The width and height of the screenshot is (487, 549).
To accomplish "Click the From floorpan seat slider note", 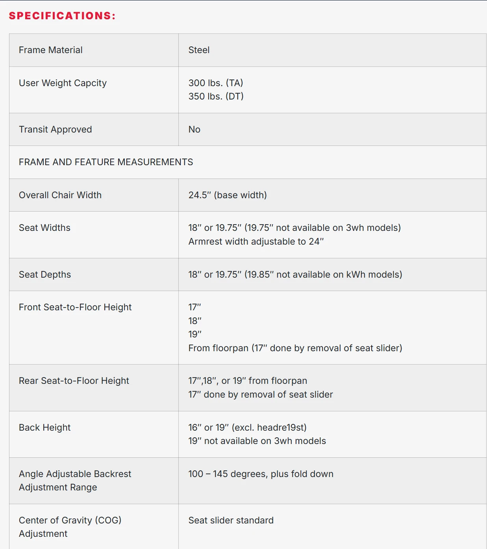I will (295, 348).
